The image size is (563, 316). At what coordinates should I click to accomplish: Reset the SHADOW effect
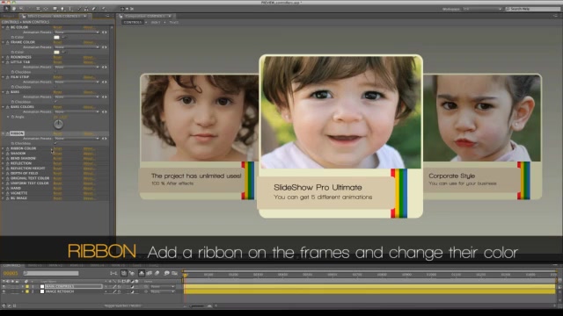(x=57, y=154)
